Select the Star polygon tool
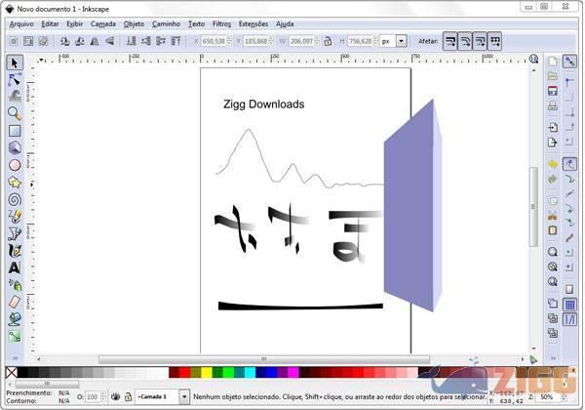 coord(15,182)
